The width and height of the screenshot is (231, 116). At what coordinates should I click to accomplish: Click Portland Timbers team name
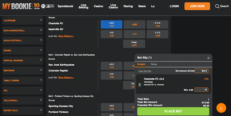pyautogui.click(x=58, y=112)
